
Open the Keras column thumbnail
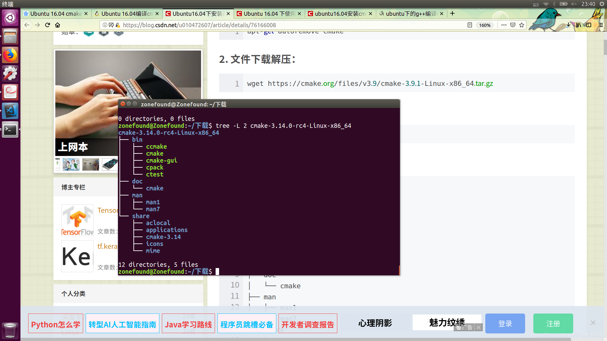(77, 256)
